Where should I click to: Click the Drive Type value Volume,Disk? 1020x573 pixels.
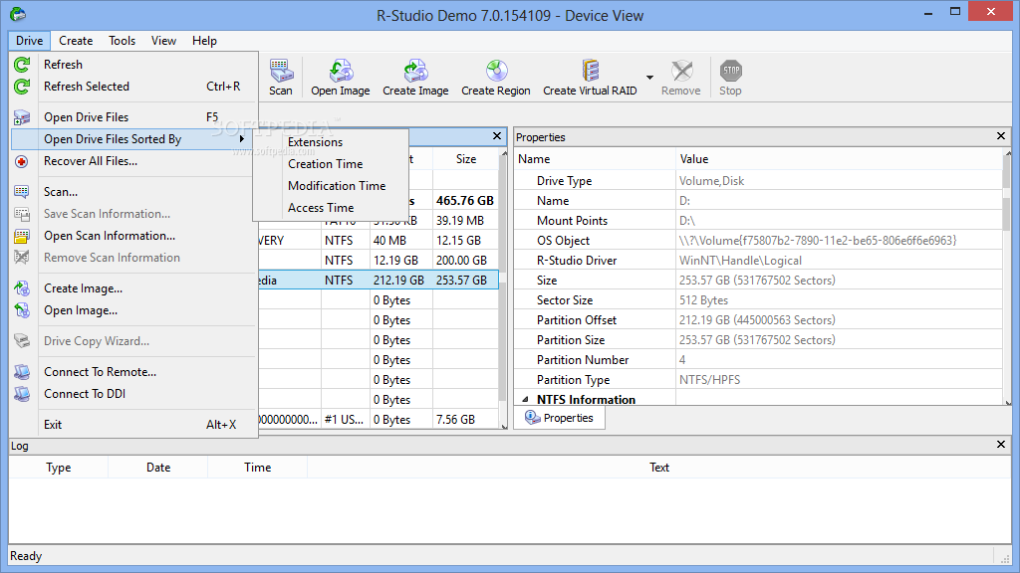click(x=711, y=181)
